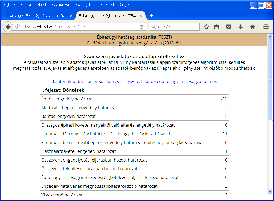Select Fennmaradási és továbbépítési engedély row
This screenshot has width=274, height=201.
coord(134,142)
